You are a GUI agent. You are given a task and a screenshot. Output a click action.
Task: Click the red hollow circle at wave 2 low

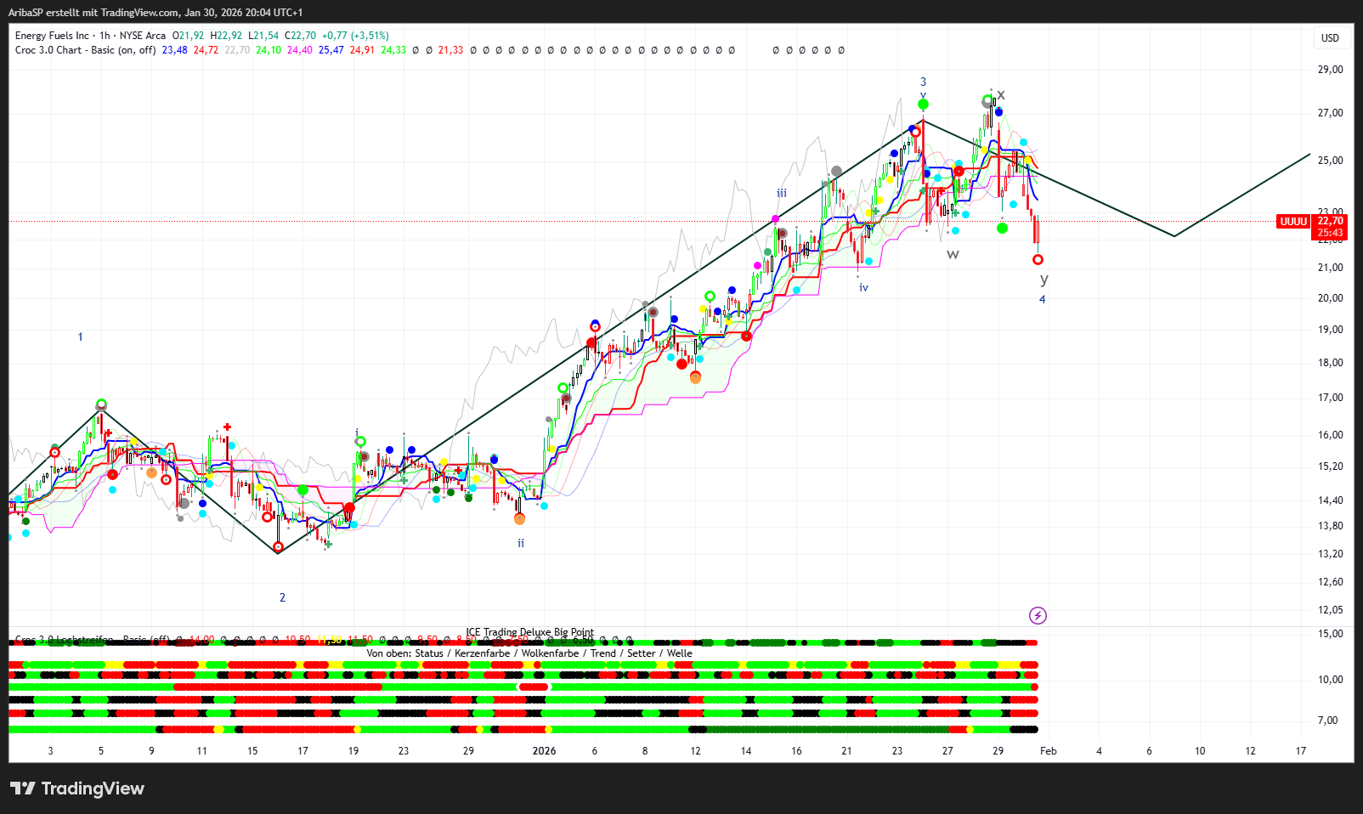tap(278, 547)
